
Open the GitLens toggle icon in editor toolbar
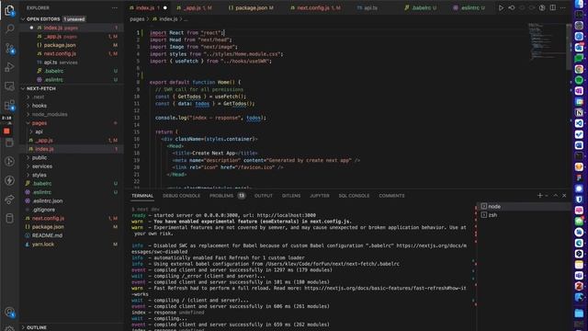pos(542,7)
